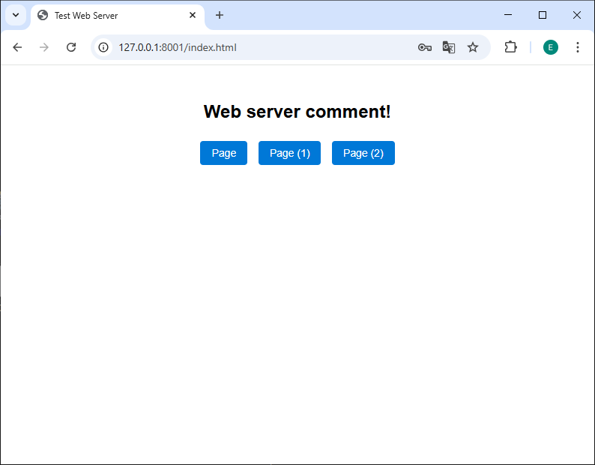Open Chrome's three-dot menu
The height and width of the screenshot is (465, 595).
pyautogui.click(x=577, y=47)
